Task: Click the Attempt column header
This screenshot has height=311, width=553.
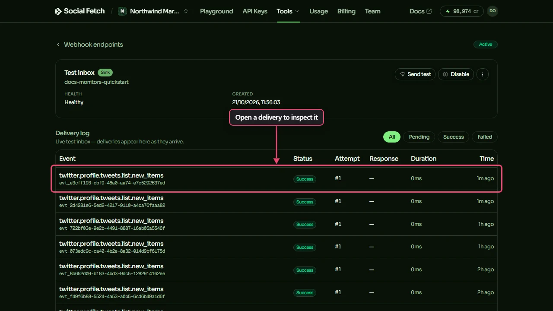Action: [347, 159]
